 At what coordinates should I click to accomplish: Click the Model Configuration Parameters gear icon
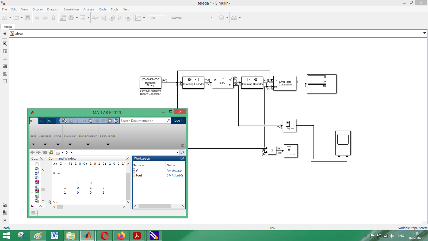71,18
